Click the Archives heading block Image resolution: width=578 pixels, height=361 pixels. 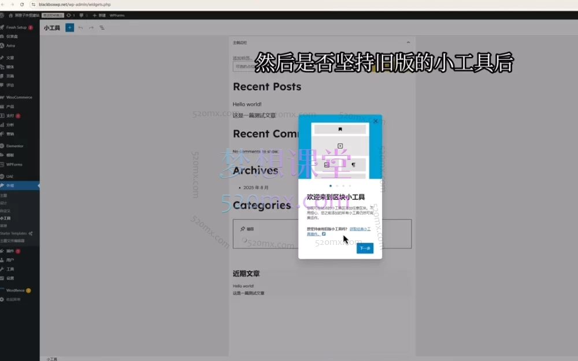[x=255, y=170]
